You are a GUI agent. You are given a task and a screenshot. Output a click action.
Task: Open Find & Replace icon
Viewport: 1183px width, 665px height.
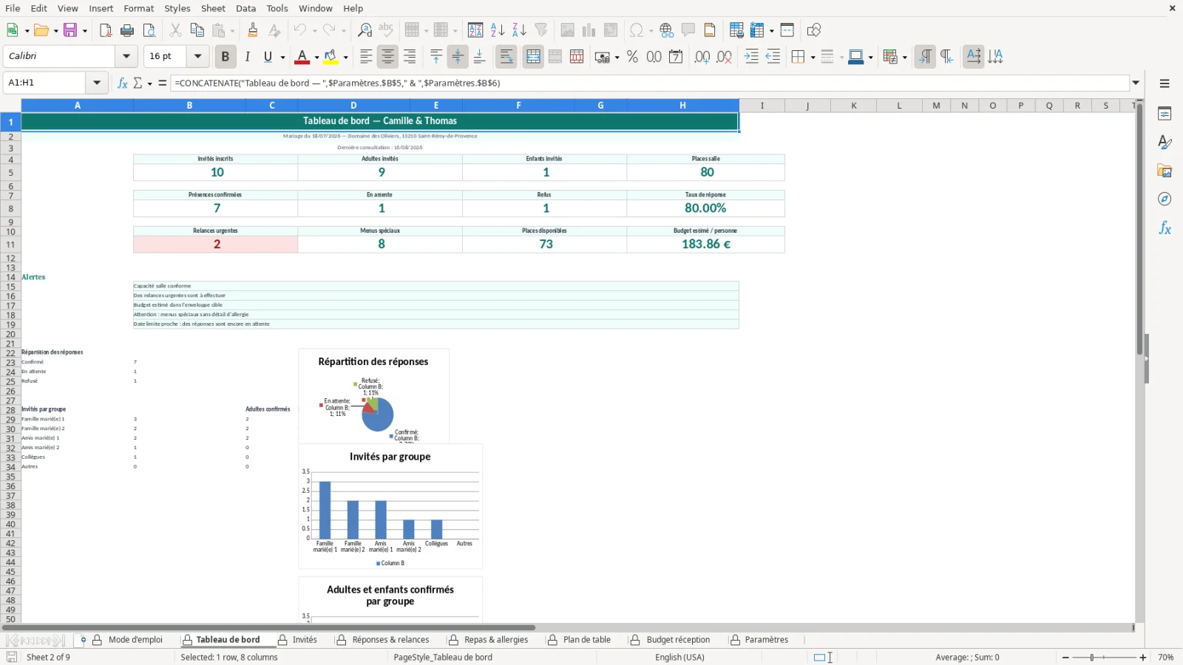tap(365, 30)
